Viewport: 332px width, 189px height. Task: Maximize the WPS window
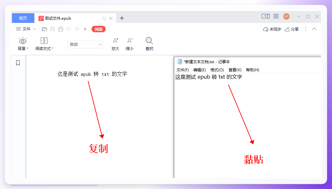pyautogui.click(x=308, y=16)
